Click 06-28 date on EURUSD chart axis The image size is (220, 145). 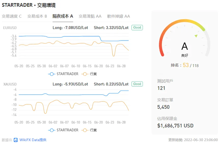pyautogui.click(x=121, y=66)
